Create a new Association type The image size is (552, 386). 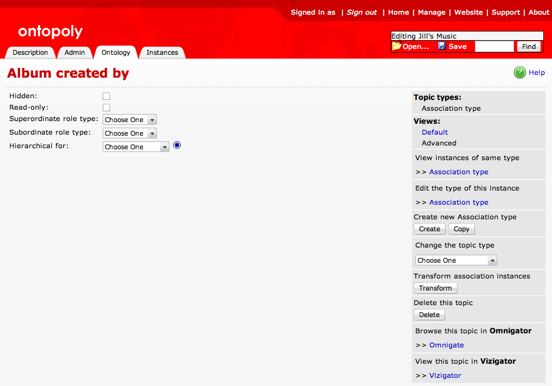[x=429, y=229]
